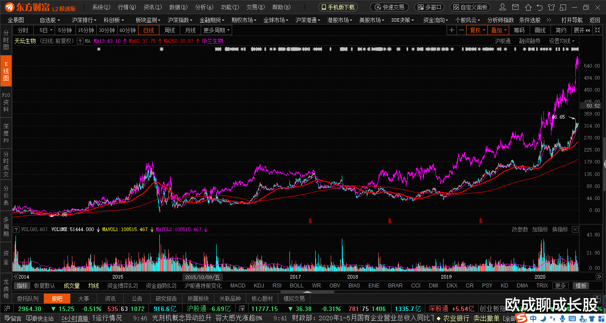The image size is (606, 323).
Task: Click the zoom-out minus chart button
Action: tap(461, 30)
